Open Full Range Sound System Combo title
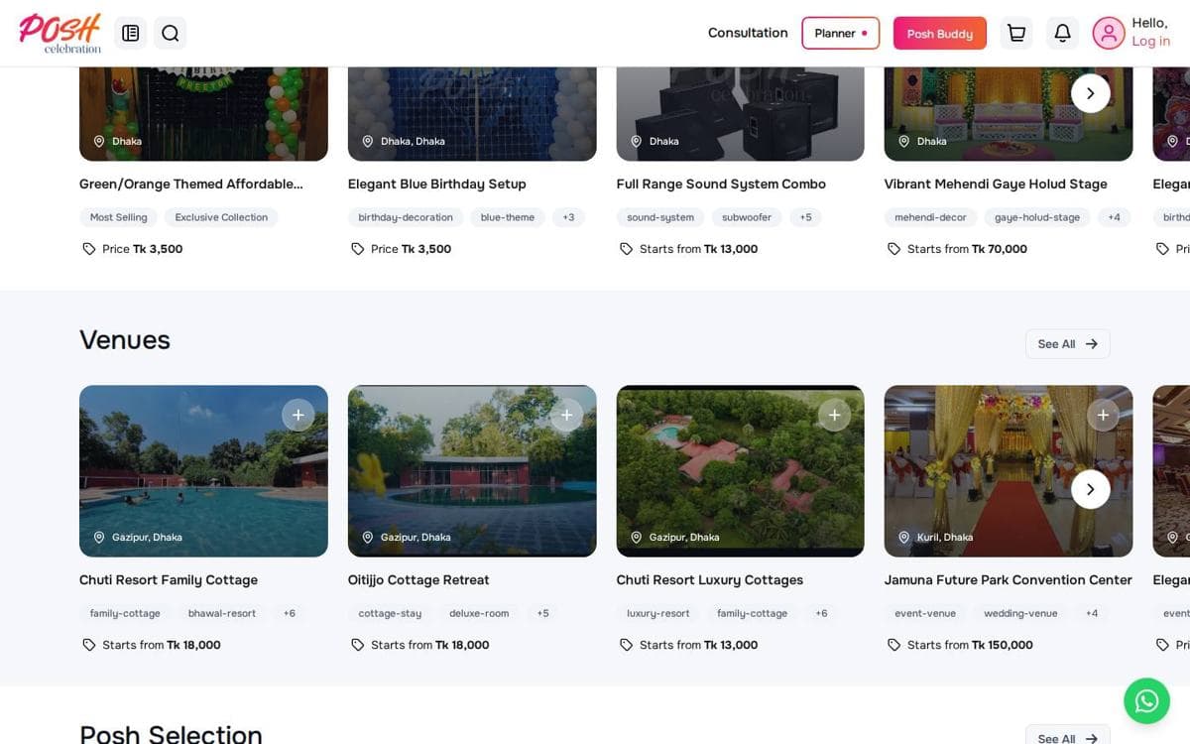 [x=721, y=185]
